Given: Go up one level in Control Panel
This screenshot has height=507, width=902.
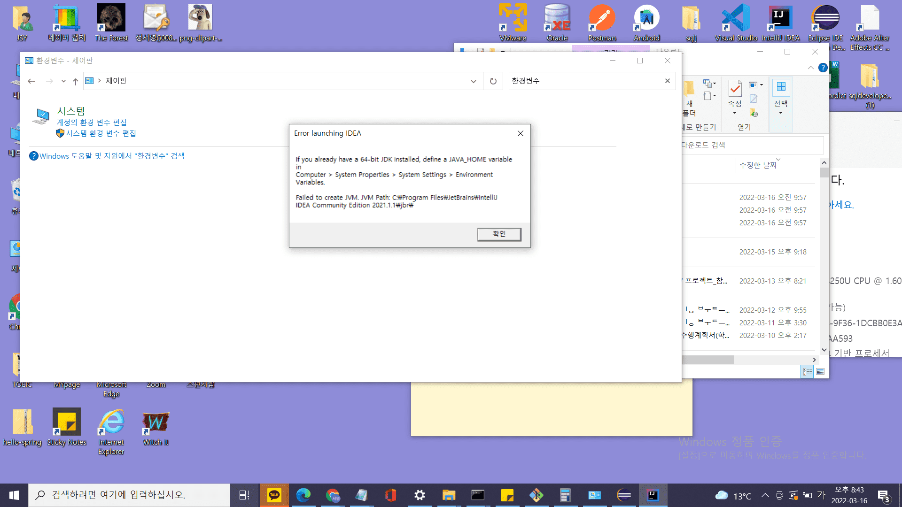Looking at the screenshot, I should click(x=75, y=81).
